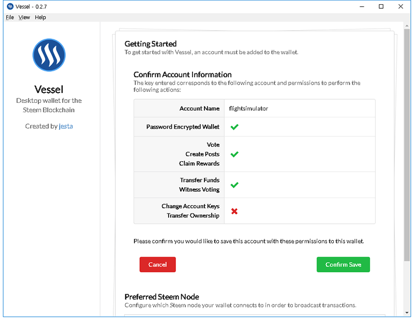Click the Password Encrypted Wallet label

click(x=183, y=127)
